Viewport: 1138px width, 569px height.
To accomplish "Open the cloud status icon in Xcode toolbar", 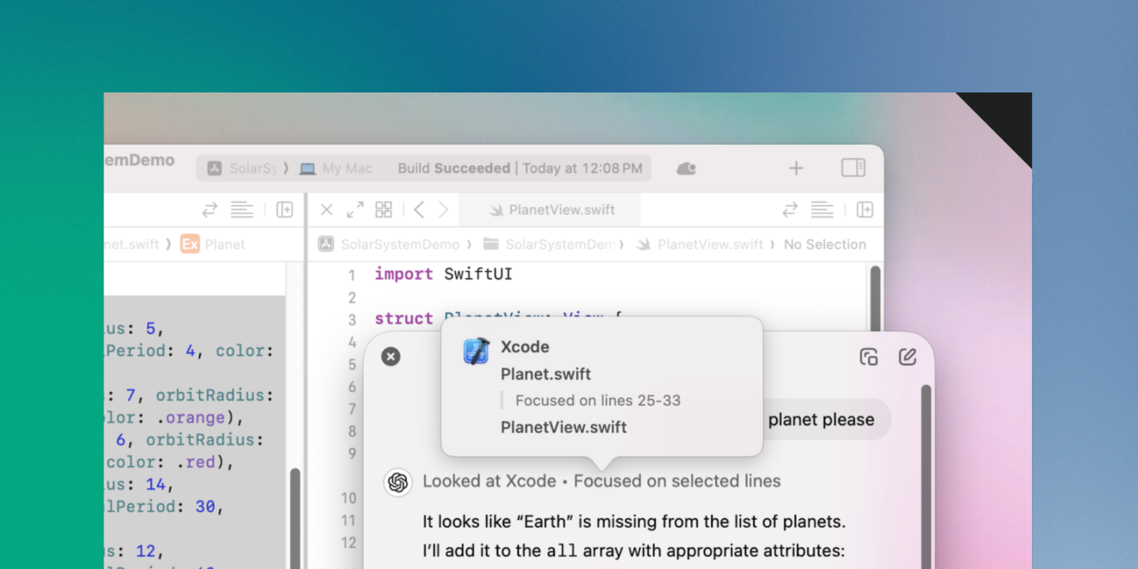I will click(x=686, y=168).
